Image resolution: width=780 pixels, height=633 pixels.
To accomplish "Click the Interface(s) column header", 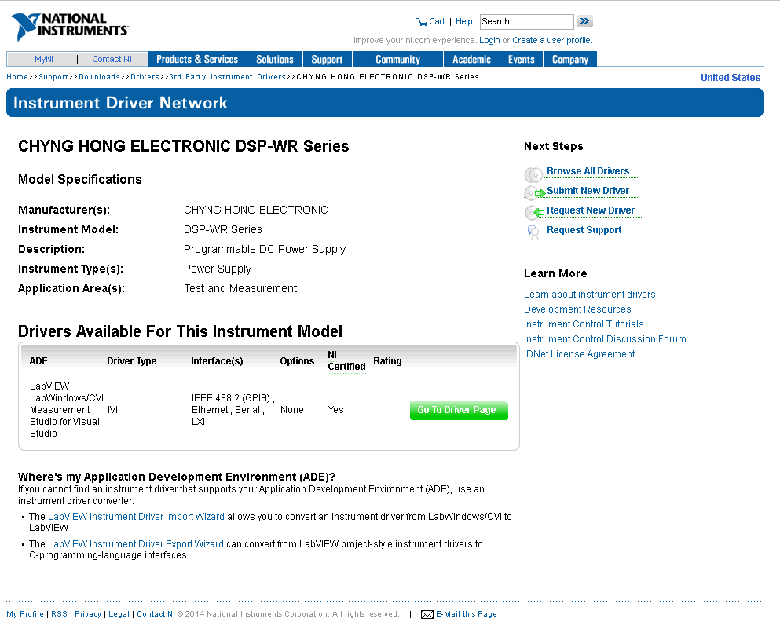I will pyautogui.click(x=217, y=361).
